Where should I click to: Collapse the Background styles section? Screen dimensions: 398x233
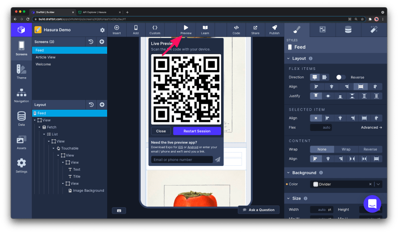289,172
